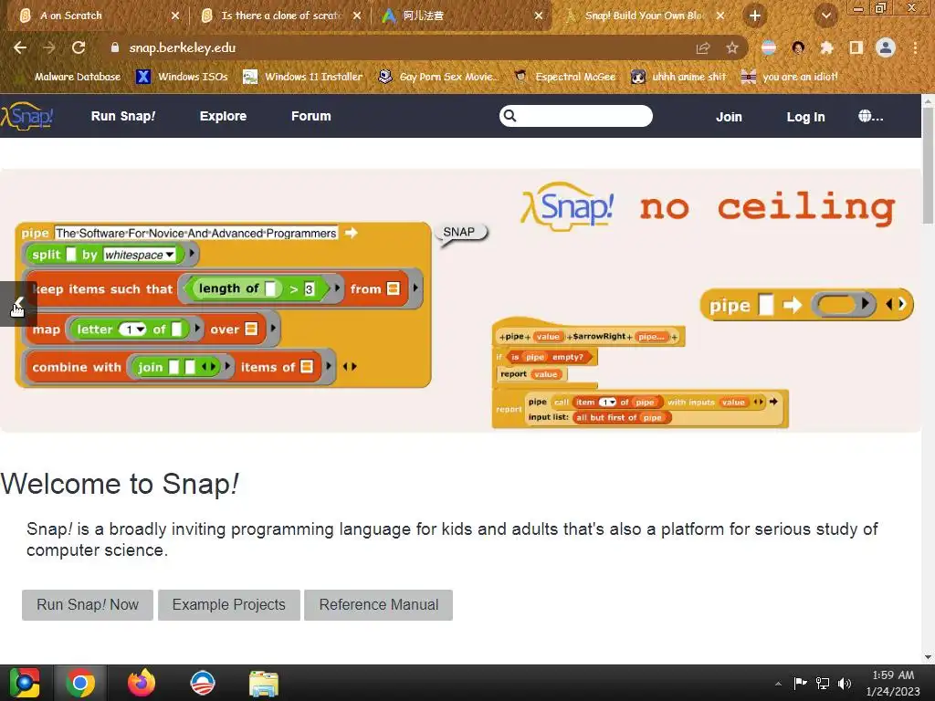Open Run Snap! in site navigation
The height and width of the screenshot is (701, 935).
click(123, 116)
